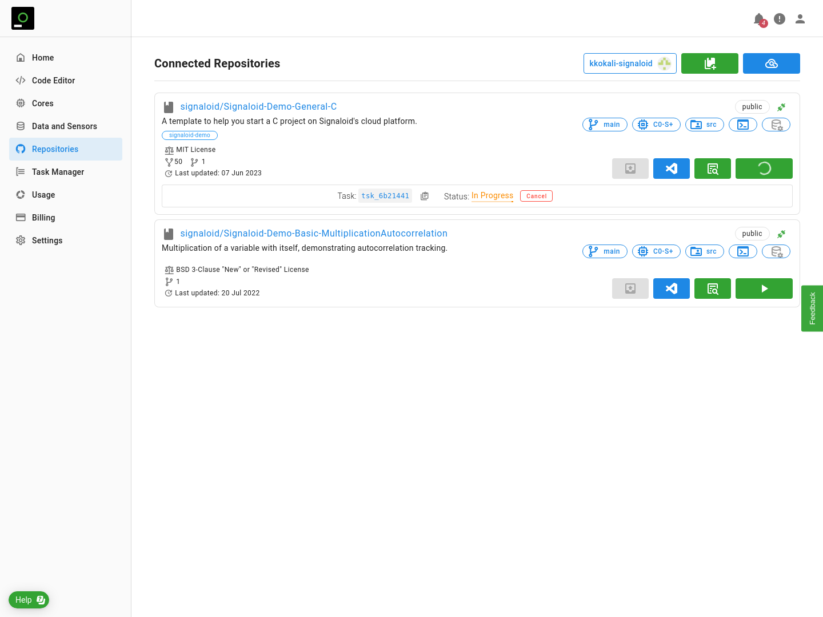Open Data and Sensors sidebar item
The image size is (823, 617).
coord(64,126)
